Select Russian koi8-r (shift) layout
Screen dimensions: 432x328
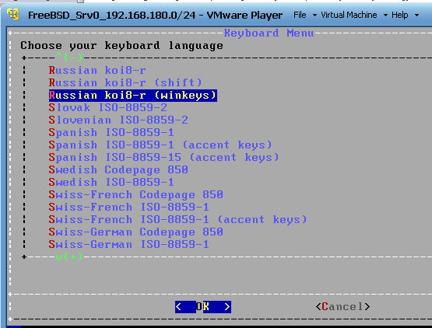pos(125,82)
